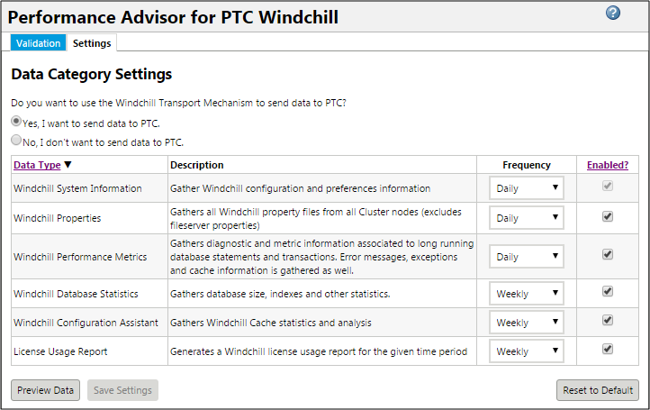This screenshot has width=650, height=410.
Task: Open frequency dropdown for Windchill Properties
Action: point(526,218)
